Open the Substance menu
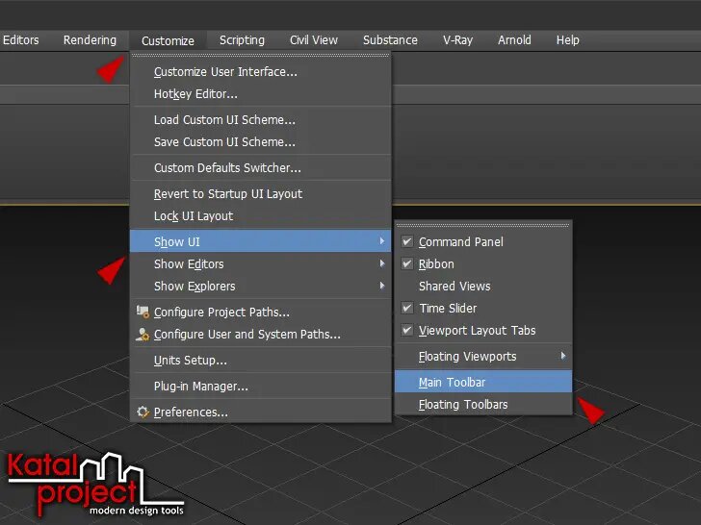 pyautogui.click(x=390, y=40)
